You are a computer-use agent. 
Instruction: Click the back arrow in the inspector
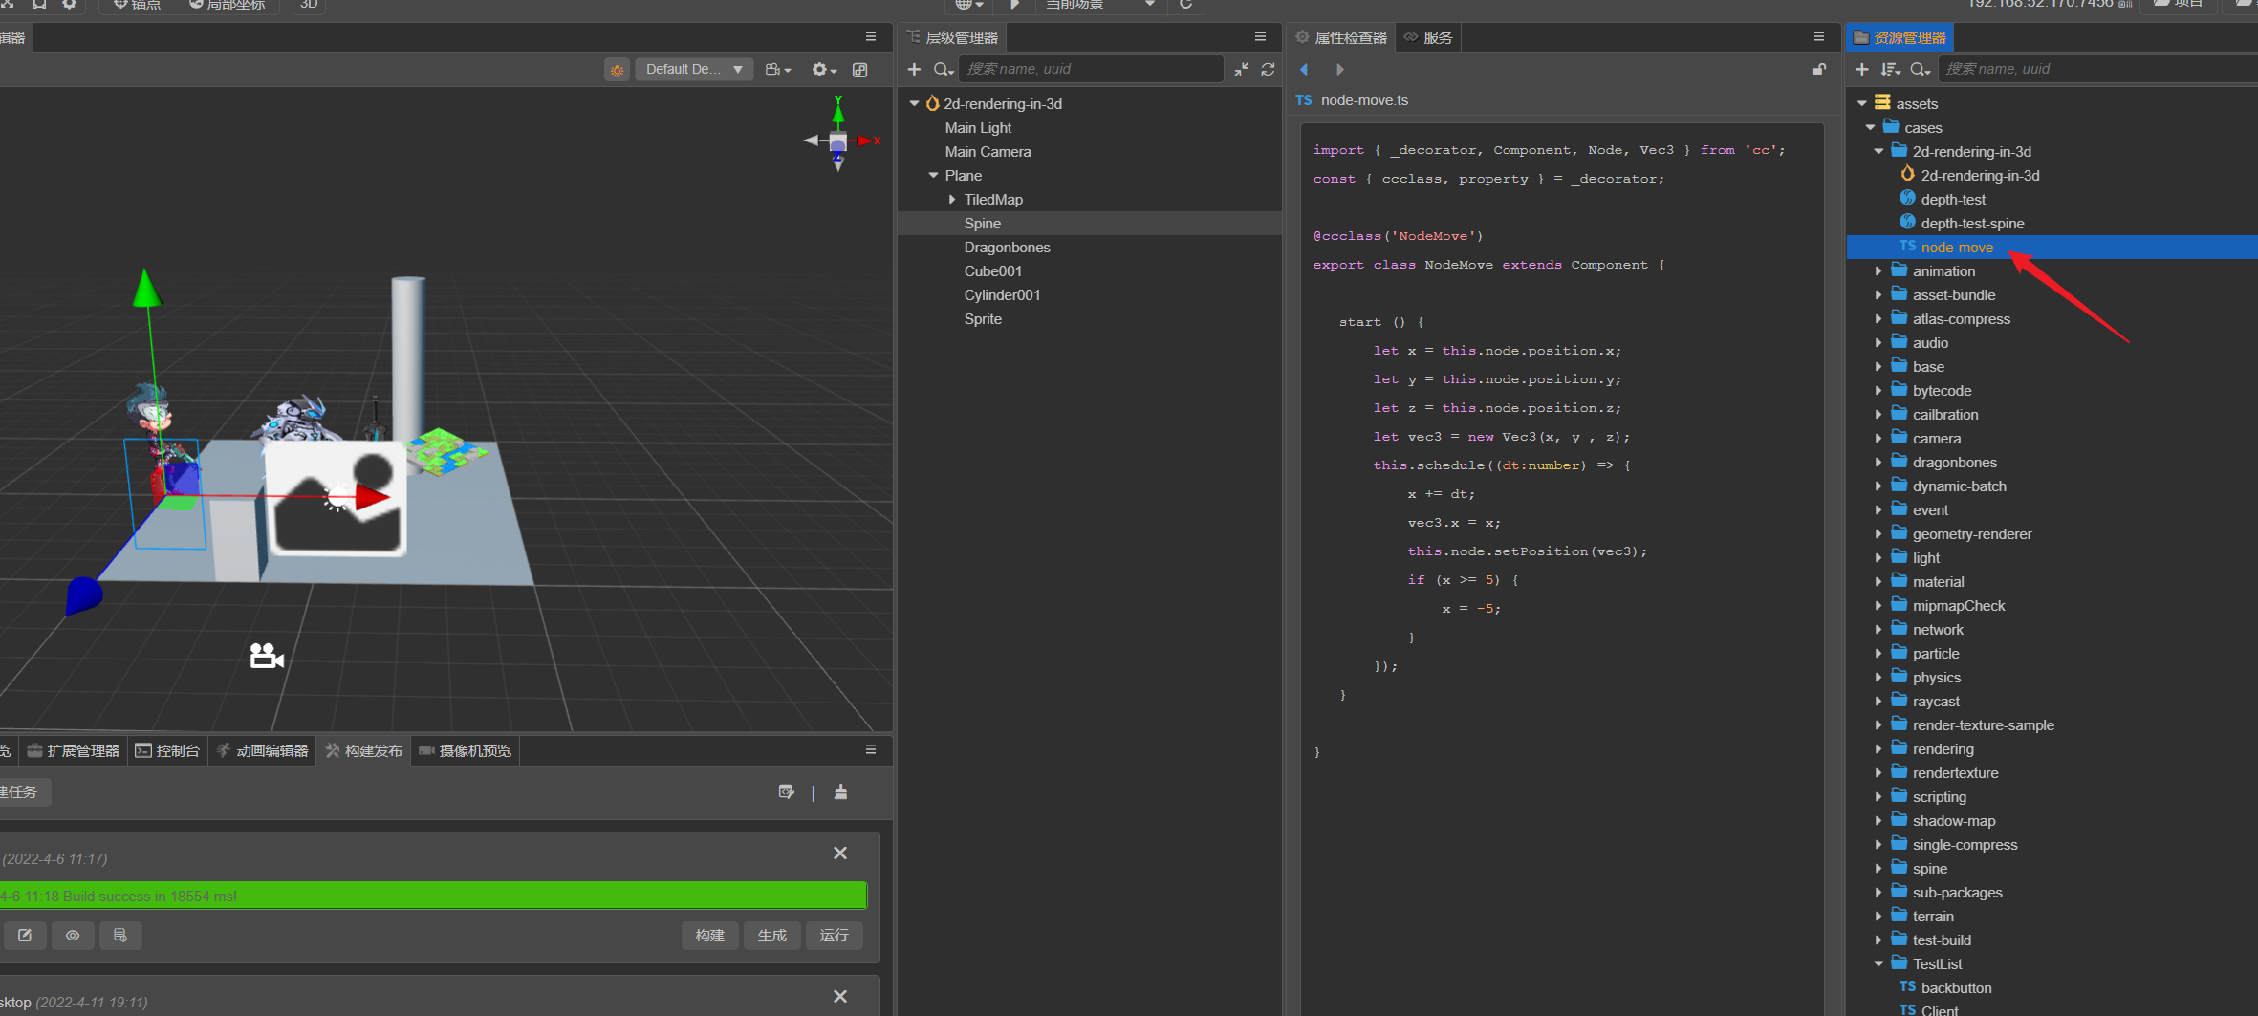[x=1305, y=69]
